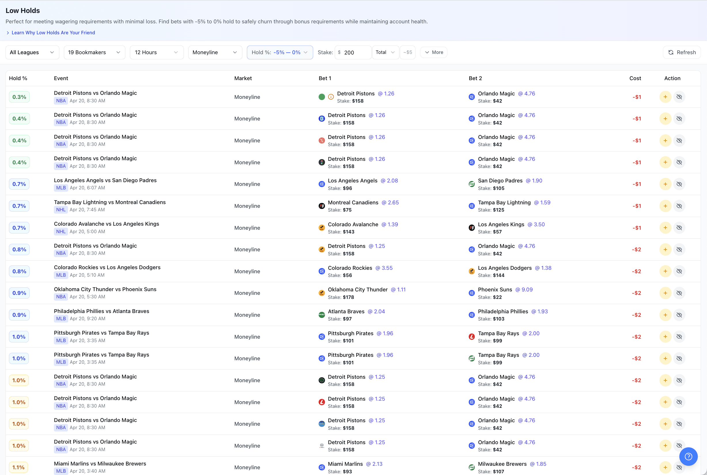Open the Moneyline market dropdown

(215, 52)
